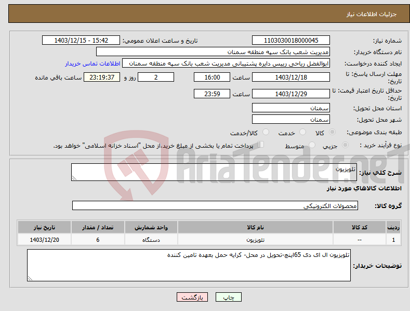Click the شرح کلی نیاز text area
Image resolution: width=410 pixels, height=311 pixels.
coord(214,172)
